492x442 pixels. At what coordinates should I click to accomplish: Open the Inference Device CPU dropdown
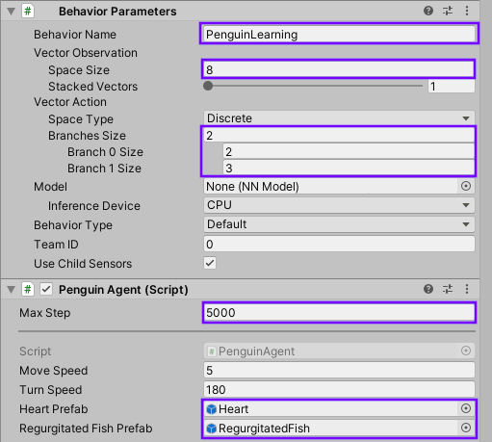tap(339, 205)
